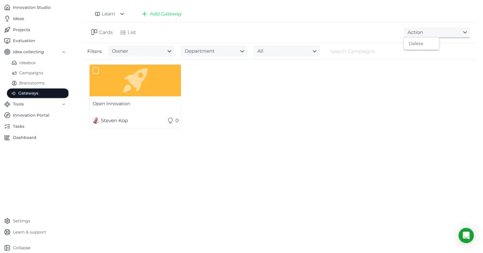This screenshot has height=253, width=483.
Task: Open the Dashboard page link
Action: coord(25,138)
